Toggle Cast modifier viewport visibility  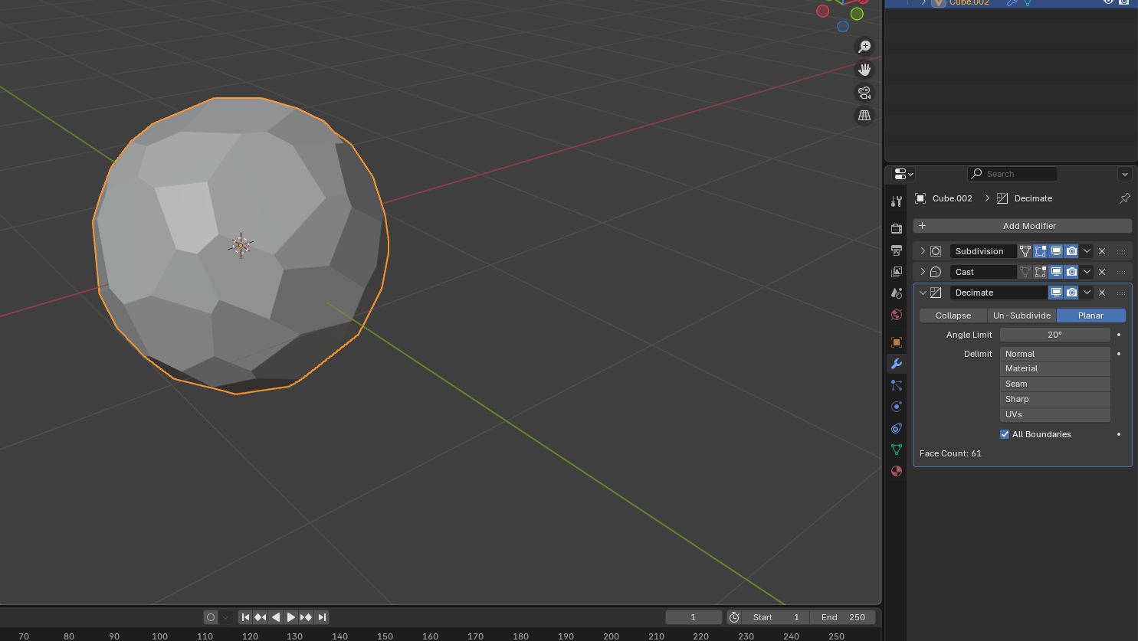click(x=1056, y=272)
